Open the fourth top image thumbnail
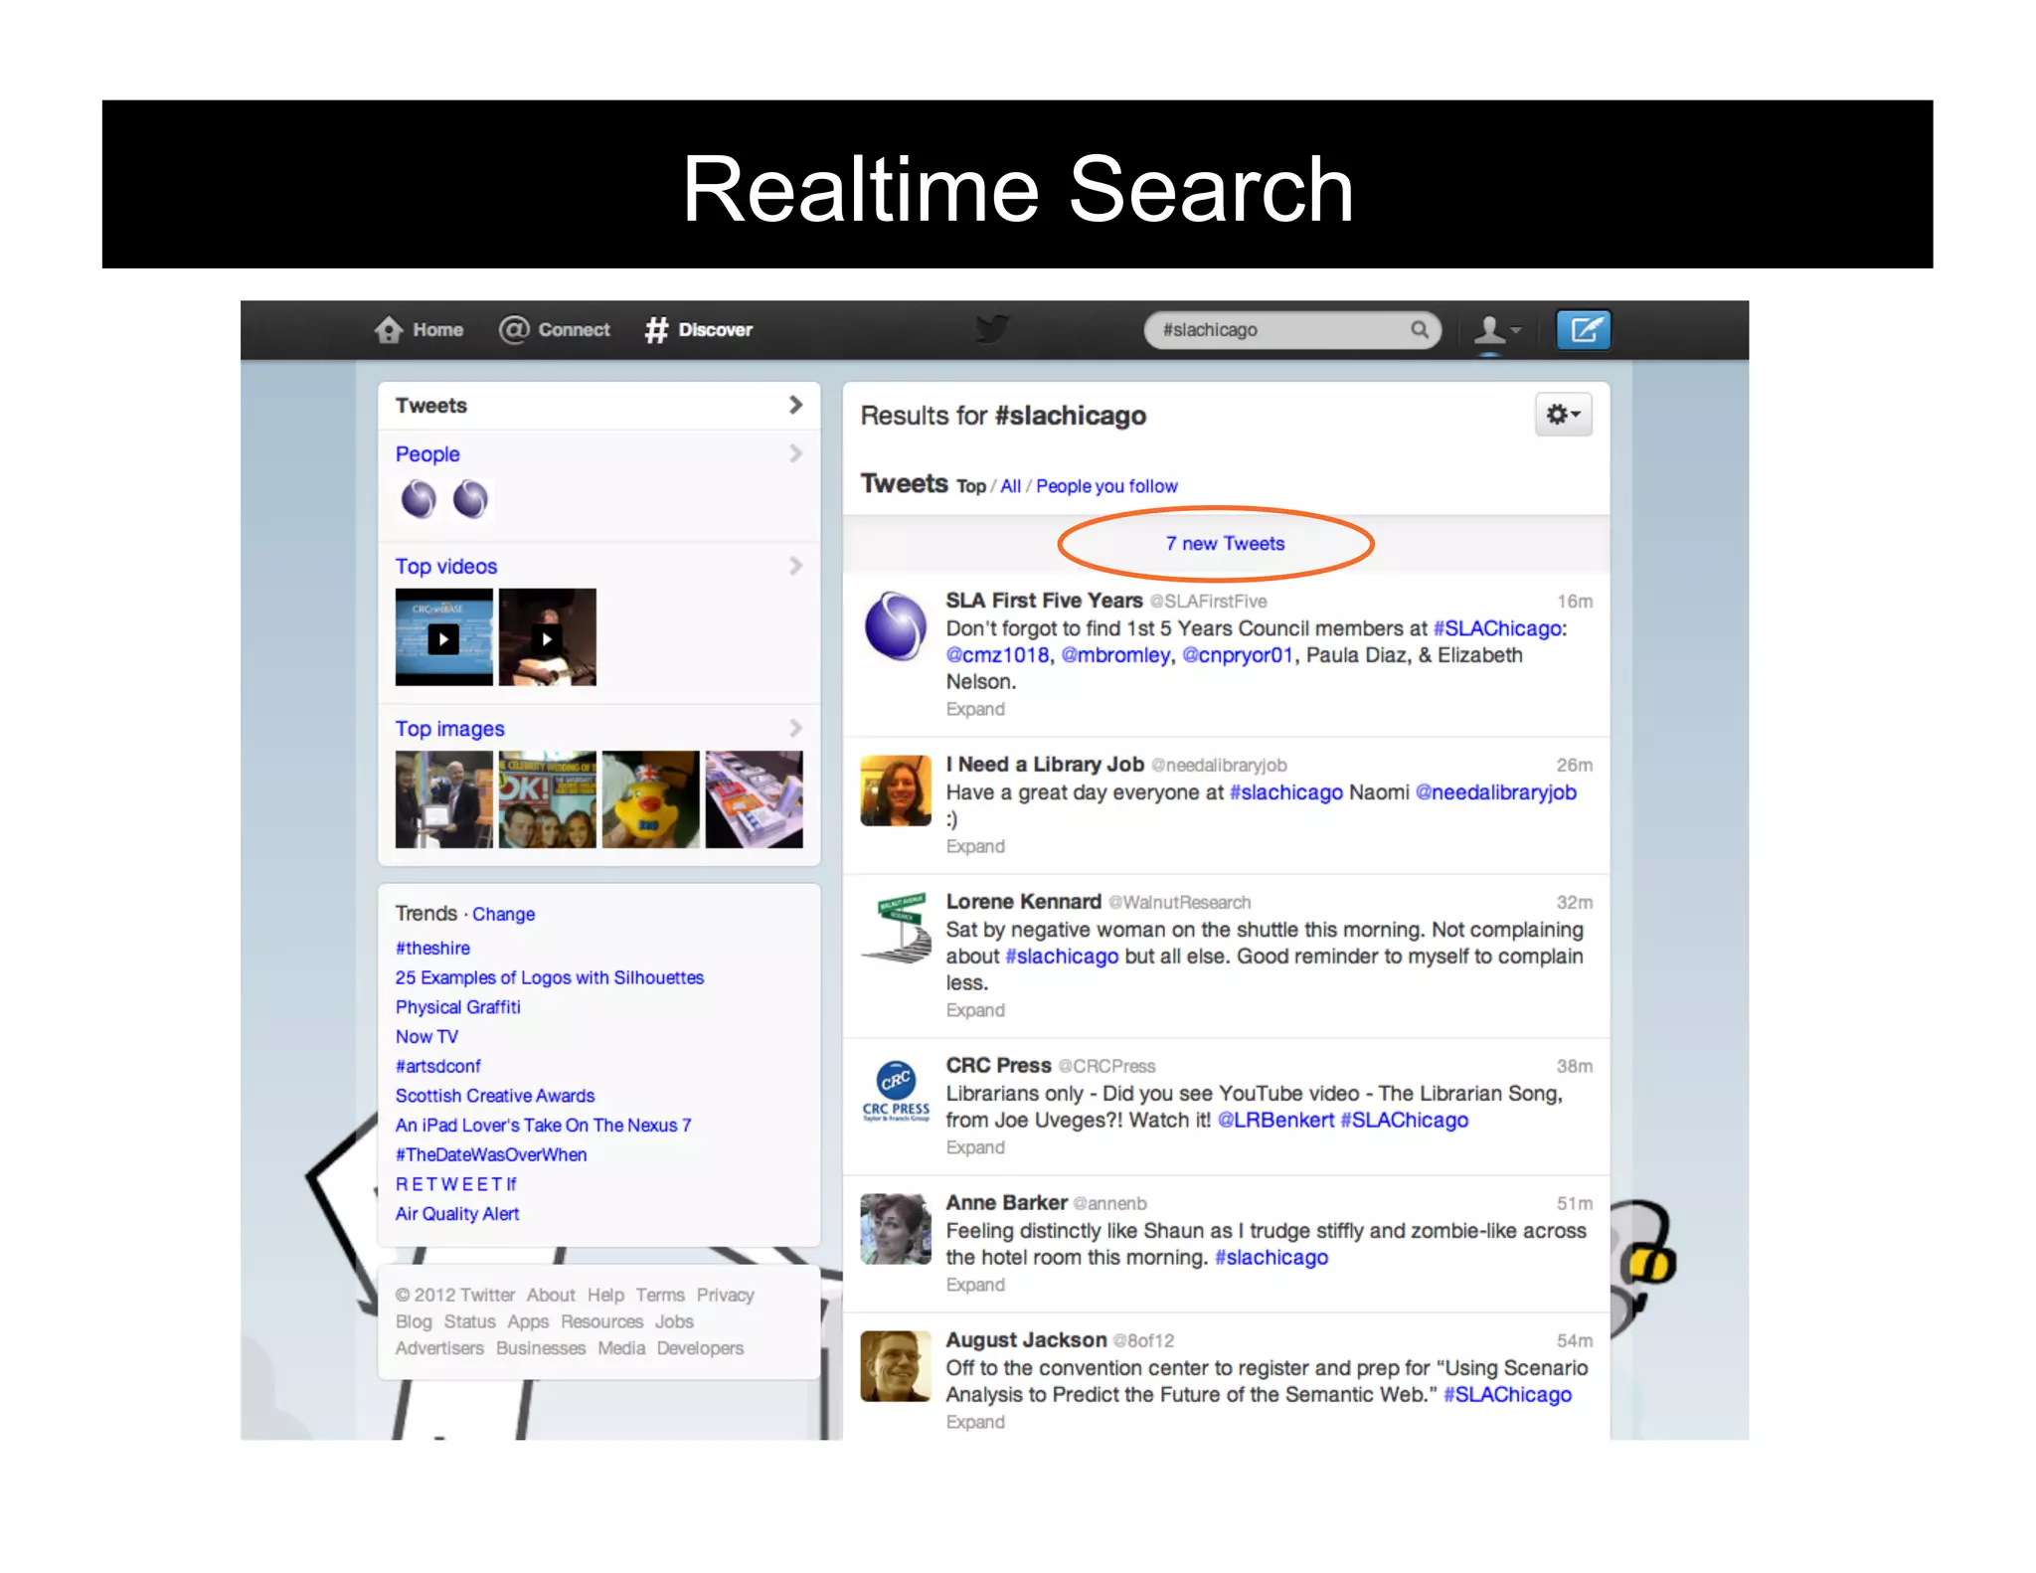Viewport: 2036px width, 1573px height. click(x=755, y=799)
